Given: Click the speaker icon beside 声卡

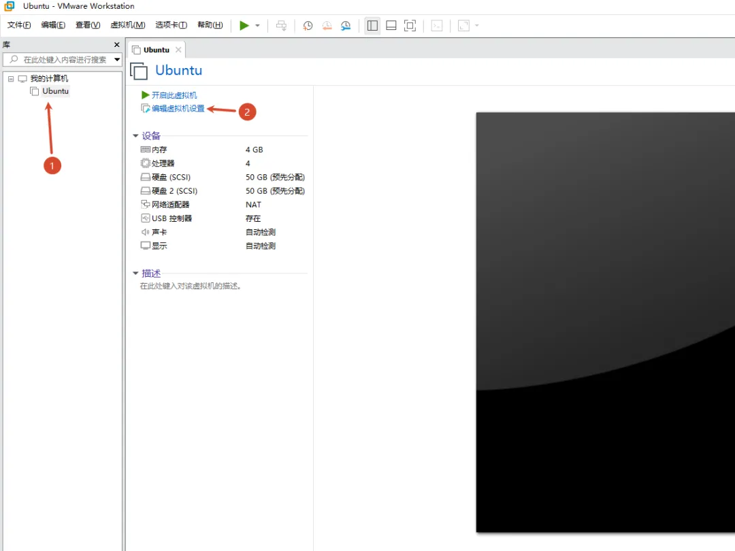Looking at the screenshot, I should [146, 232].
